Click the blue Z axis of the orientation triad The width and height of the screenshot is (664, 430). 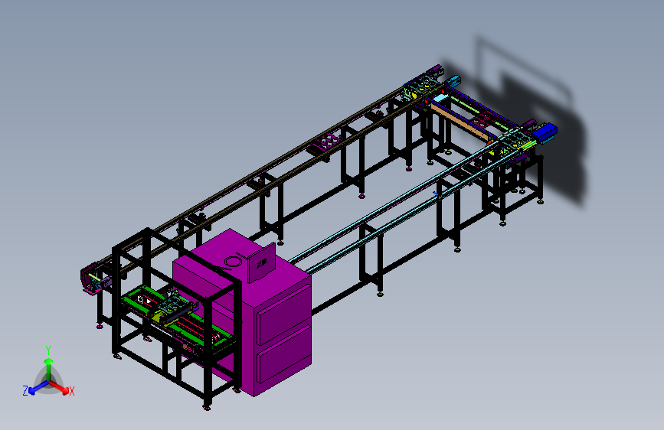[38, 388]
